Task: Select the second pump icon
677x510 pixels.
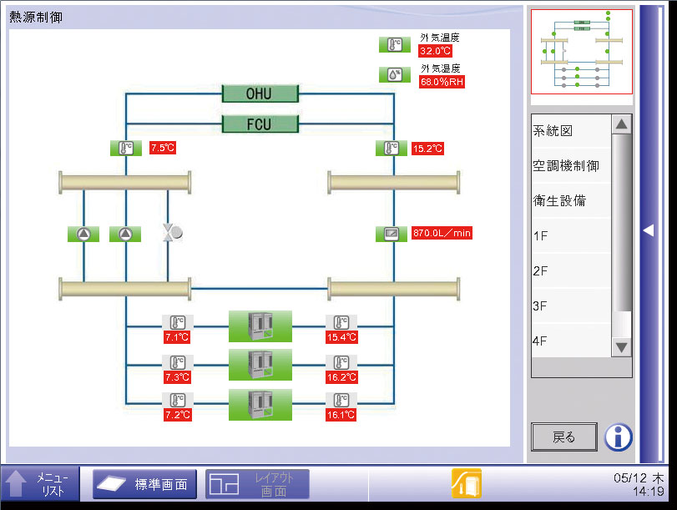Action: click(x=125, y=234)
